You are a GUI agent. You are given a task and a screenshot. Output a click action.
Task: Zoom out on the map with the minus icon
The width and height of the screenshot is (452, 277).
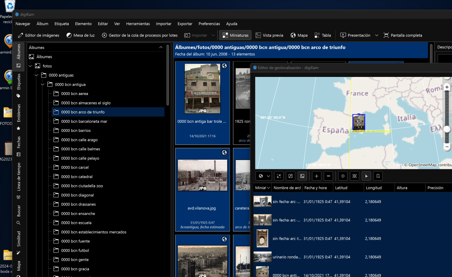(x=328, y=176)
